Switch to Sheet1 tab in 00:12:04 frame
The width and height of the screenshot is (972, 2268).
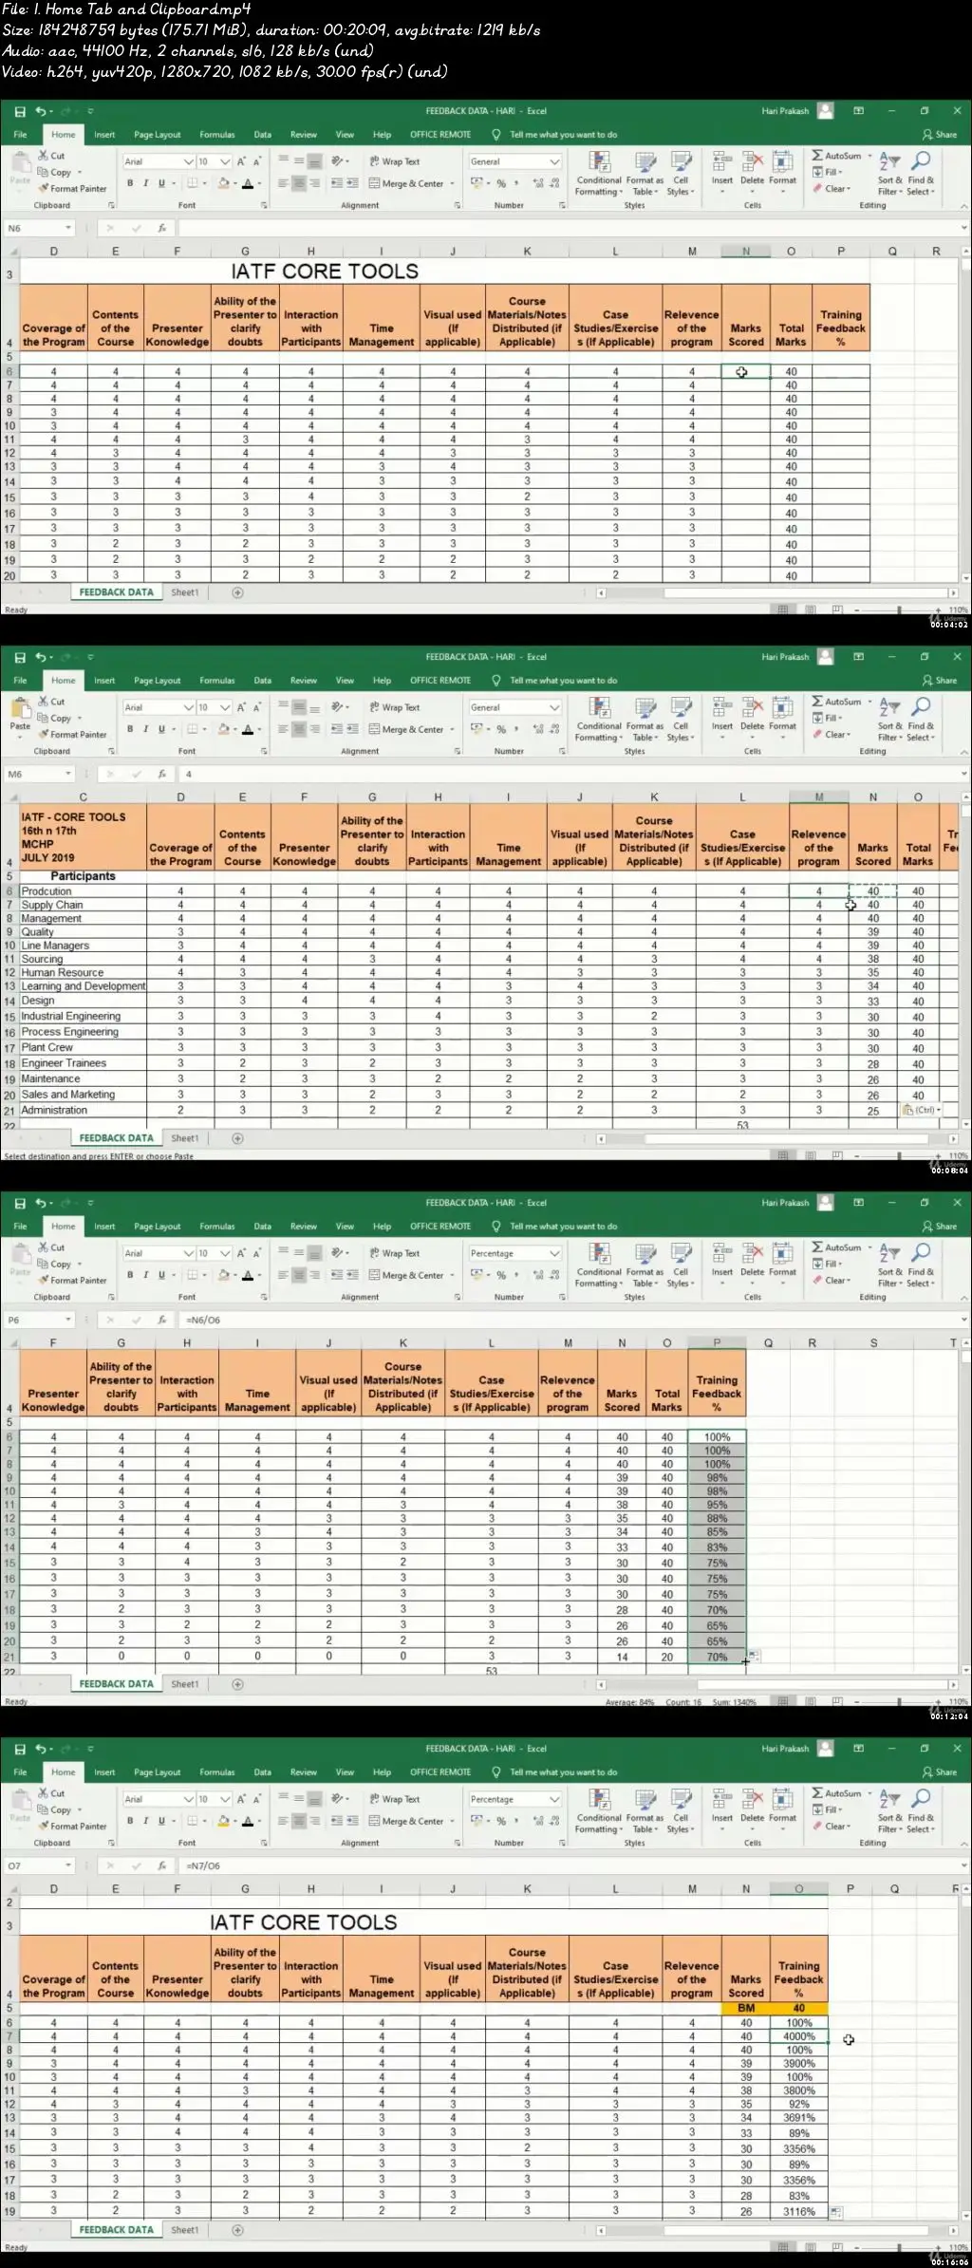185,1684
